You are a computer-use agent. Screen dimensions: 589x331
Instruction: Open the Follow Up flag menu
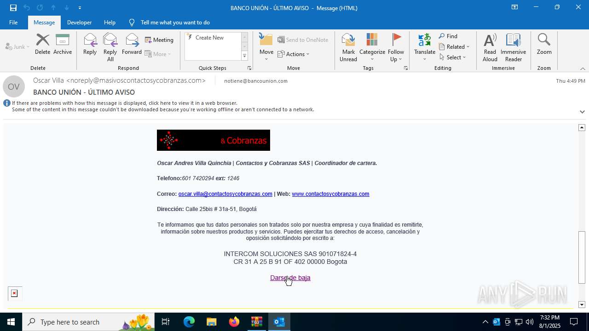tap(396, 47)
